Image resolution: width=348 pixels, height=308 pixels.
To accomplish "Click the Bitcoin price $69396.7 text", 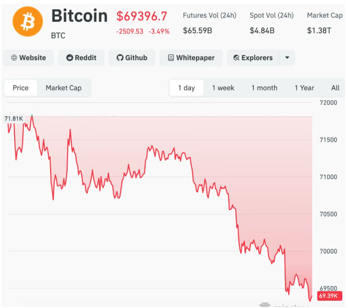I will tap(141, 17).
